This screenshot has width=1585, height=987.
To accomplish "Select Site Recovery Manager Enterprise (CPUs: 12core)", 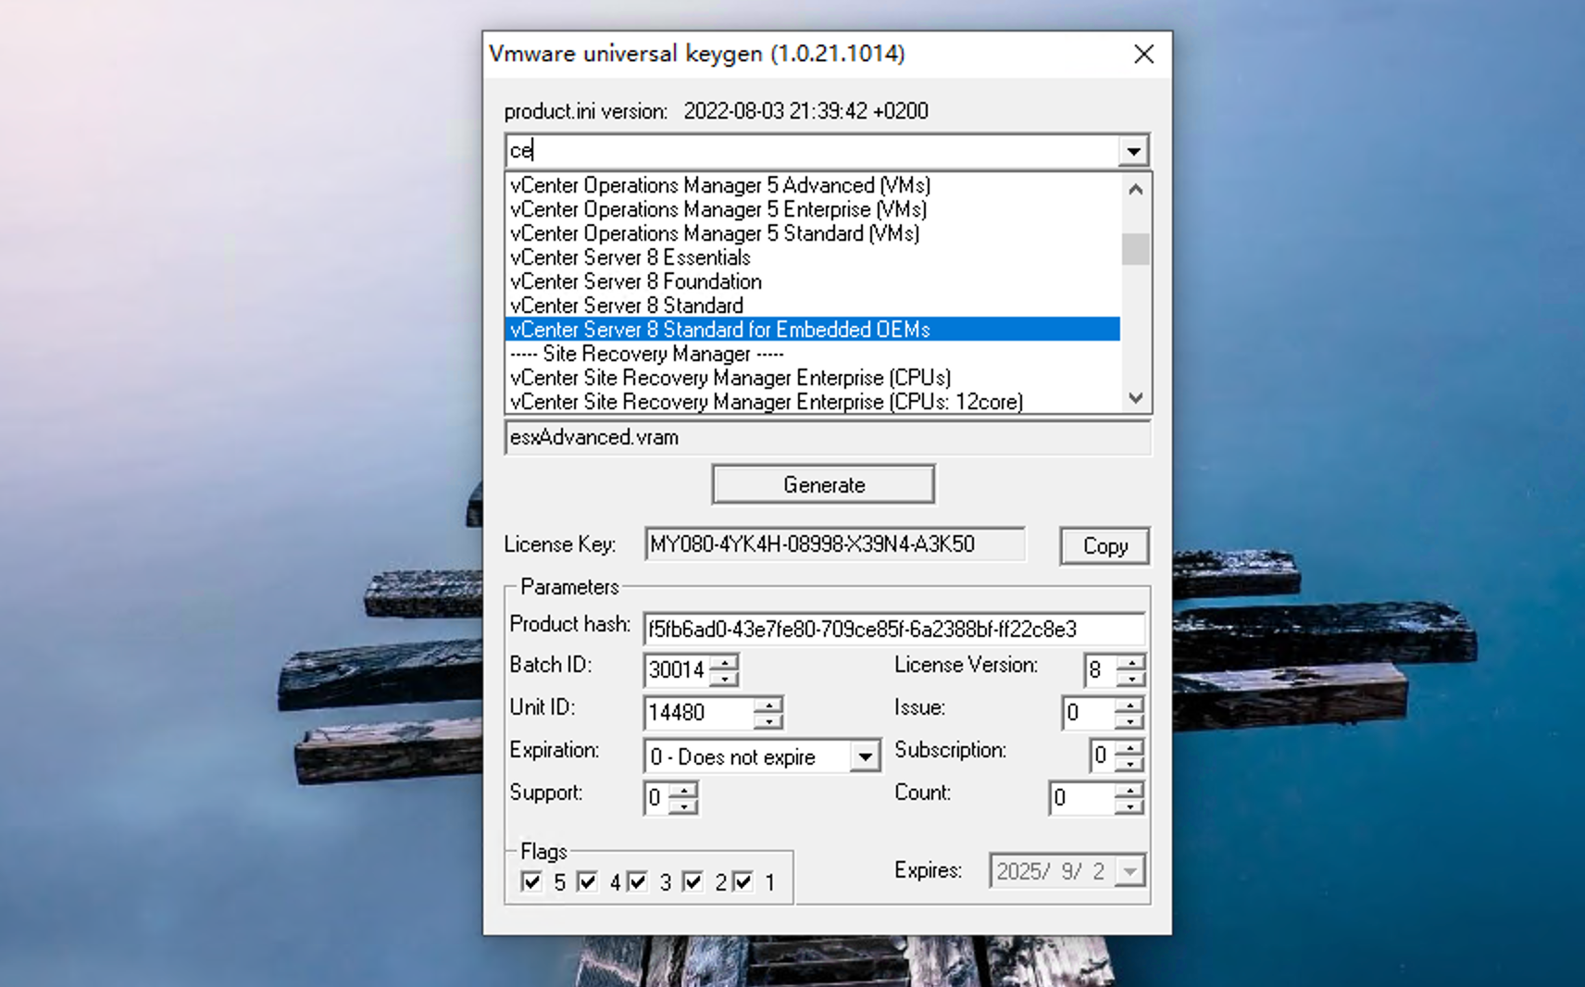I will (x=813, y=402).
